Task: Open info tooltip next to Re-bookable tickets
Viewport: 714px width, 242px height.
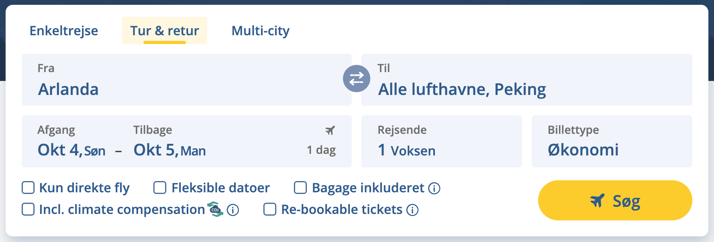Action: pos(412,210)
